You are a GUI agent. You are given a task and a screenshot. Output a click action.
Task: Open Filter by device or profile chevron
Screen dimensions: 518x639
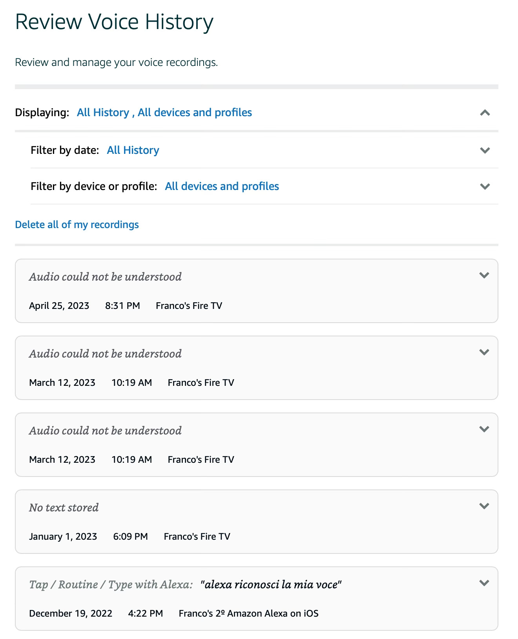pyautogui.click(x=485, y=186)
